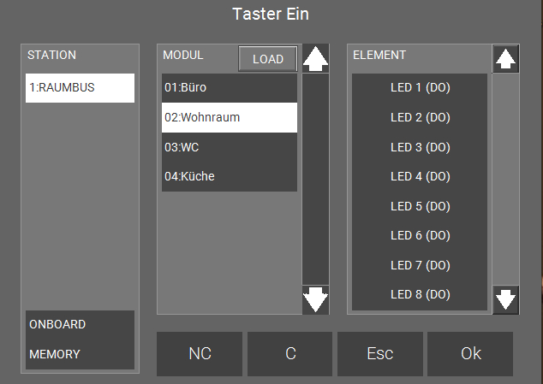This screenshot has height=384, width=543.
Task: Choose module 04:Küche
Action: [230, 176]
